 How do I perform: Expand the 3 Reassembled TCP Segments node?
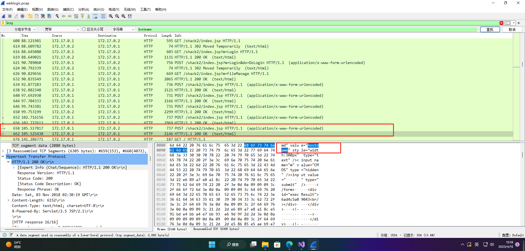tap(3, 151)
